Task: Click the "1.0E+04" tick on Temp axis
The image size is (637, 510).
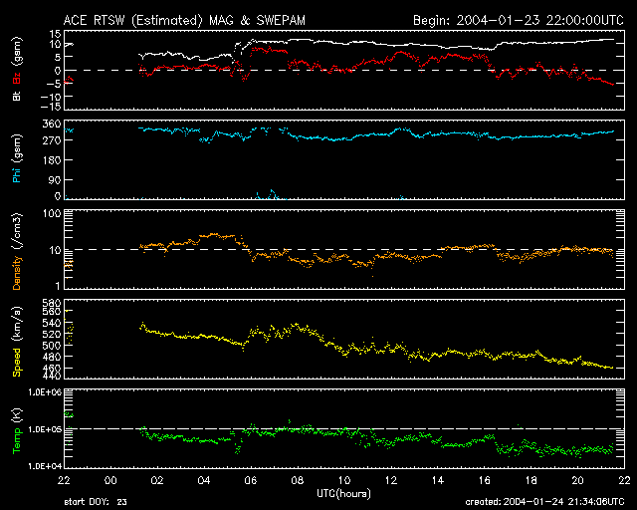Action: [x=45, y=466]
